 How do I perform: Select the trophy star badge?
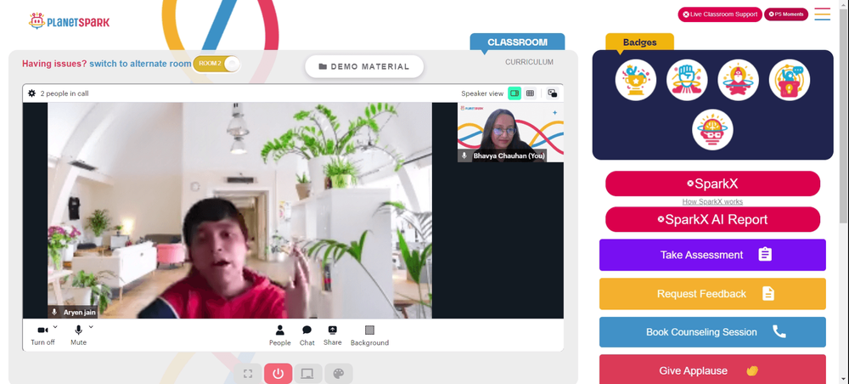click(636, 80)
